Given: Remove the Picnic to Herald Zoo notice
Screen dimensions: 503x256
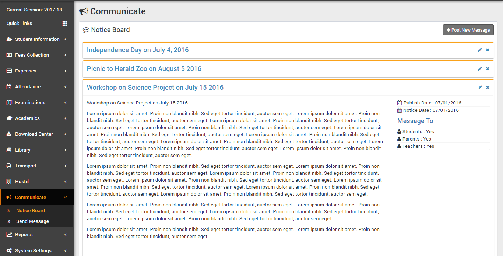Looking at the screenshot, I should (x=488, y=69).
